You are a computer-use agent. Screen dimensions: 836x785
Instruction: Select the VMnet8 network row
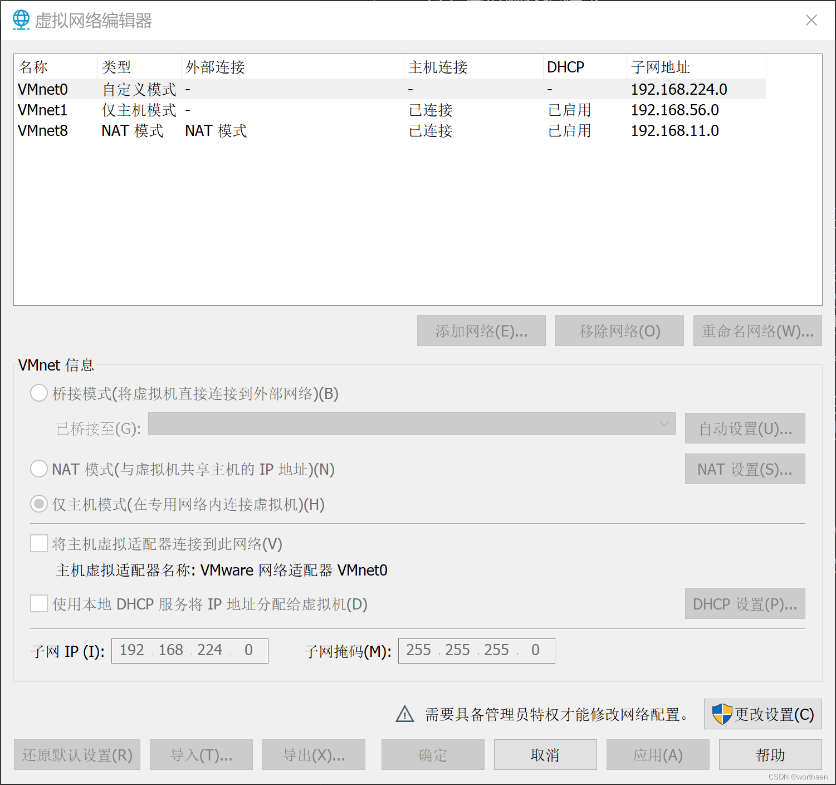(390, 130)
